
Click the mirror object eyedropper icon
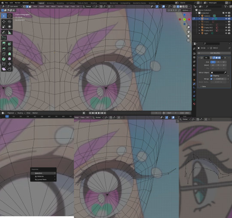tap(225, 72)
